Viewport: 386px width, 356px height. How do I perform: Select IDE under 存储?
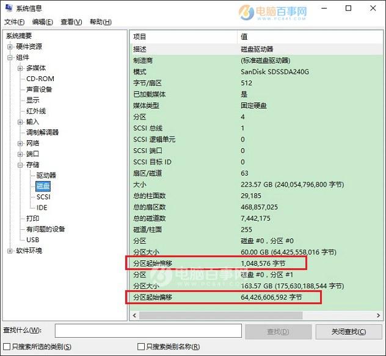(42, 208)
